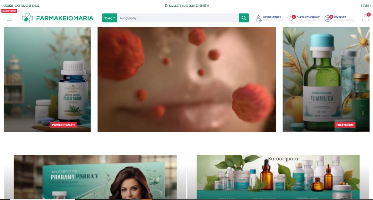
Task: Open the Λίστα επιθυμιών link
Action: coord(308,17)
